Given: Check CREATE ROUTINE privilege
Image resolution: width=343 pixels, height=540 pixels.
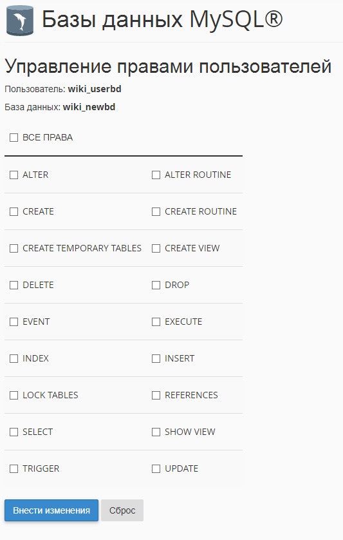Looking at the screenshot, I should (x=156, y=211).
